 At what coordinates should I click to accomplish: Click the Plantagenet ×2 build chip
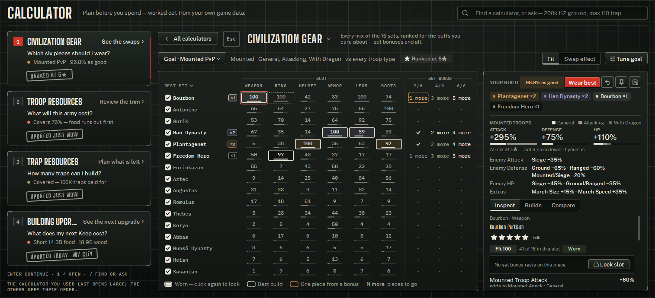pos(515,96)
